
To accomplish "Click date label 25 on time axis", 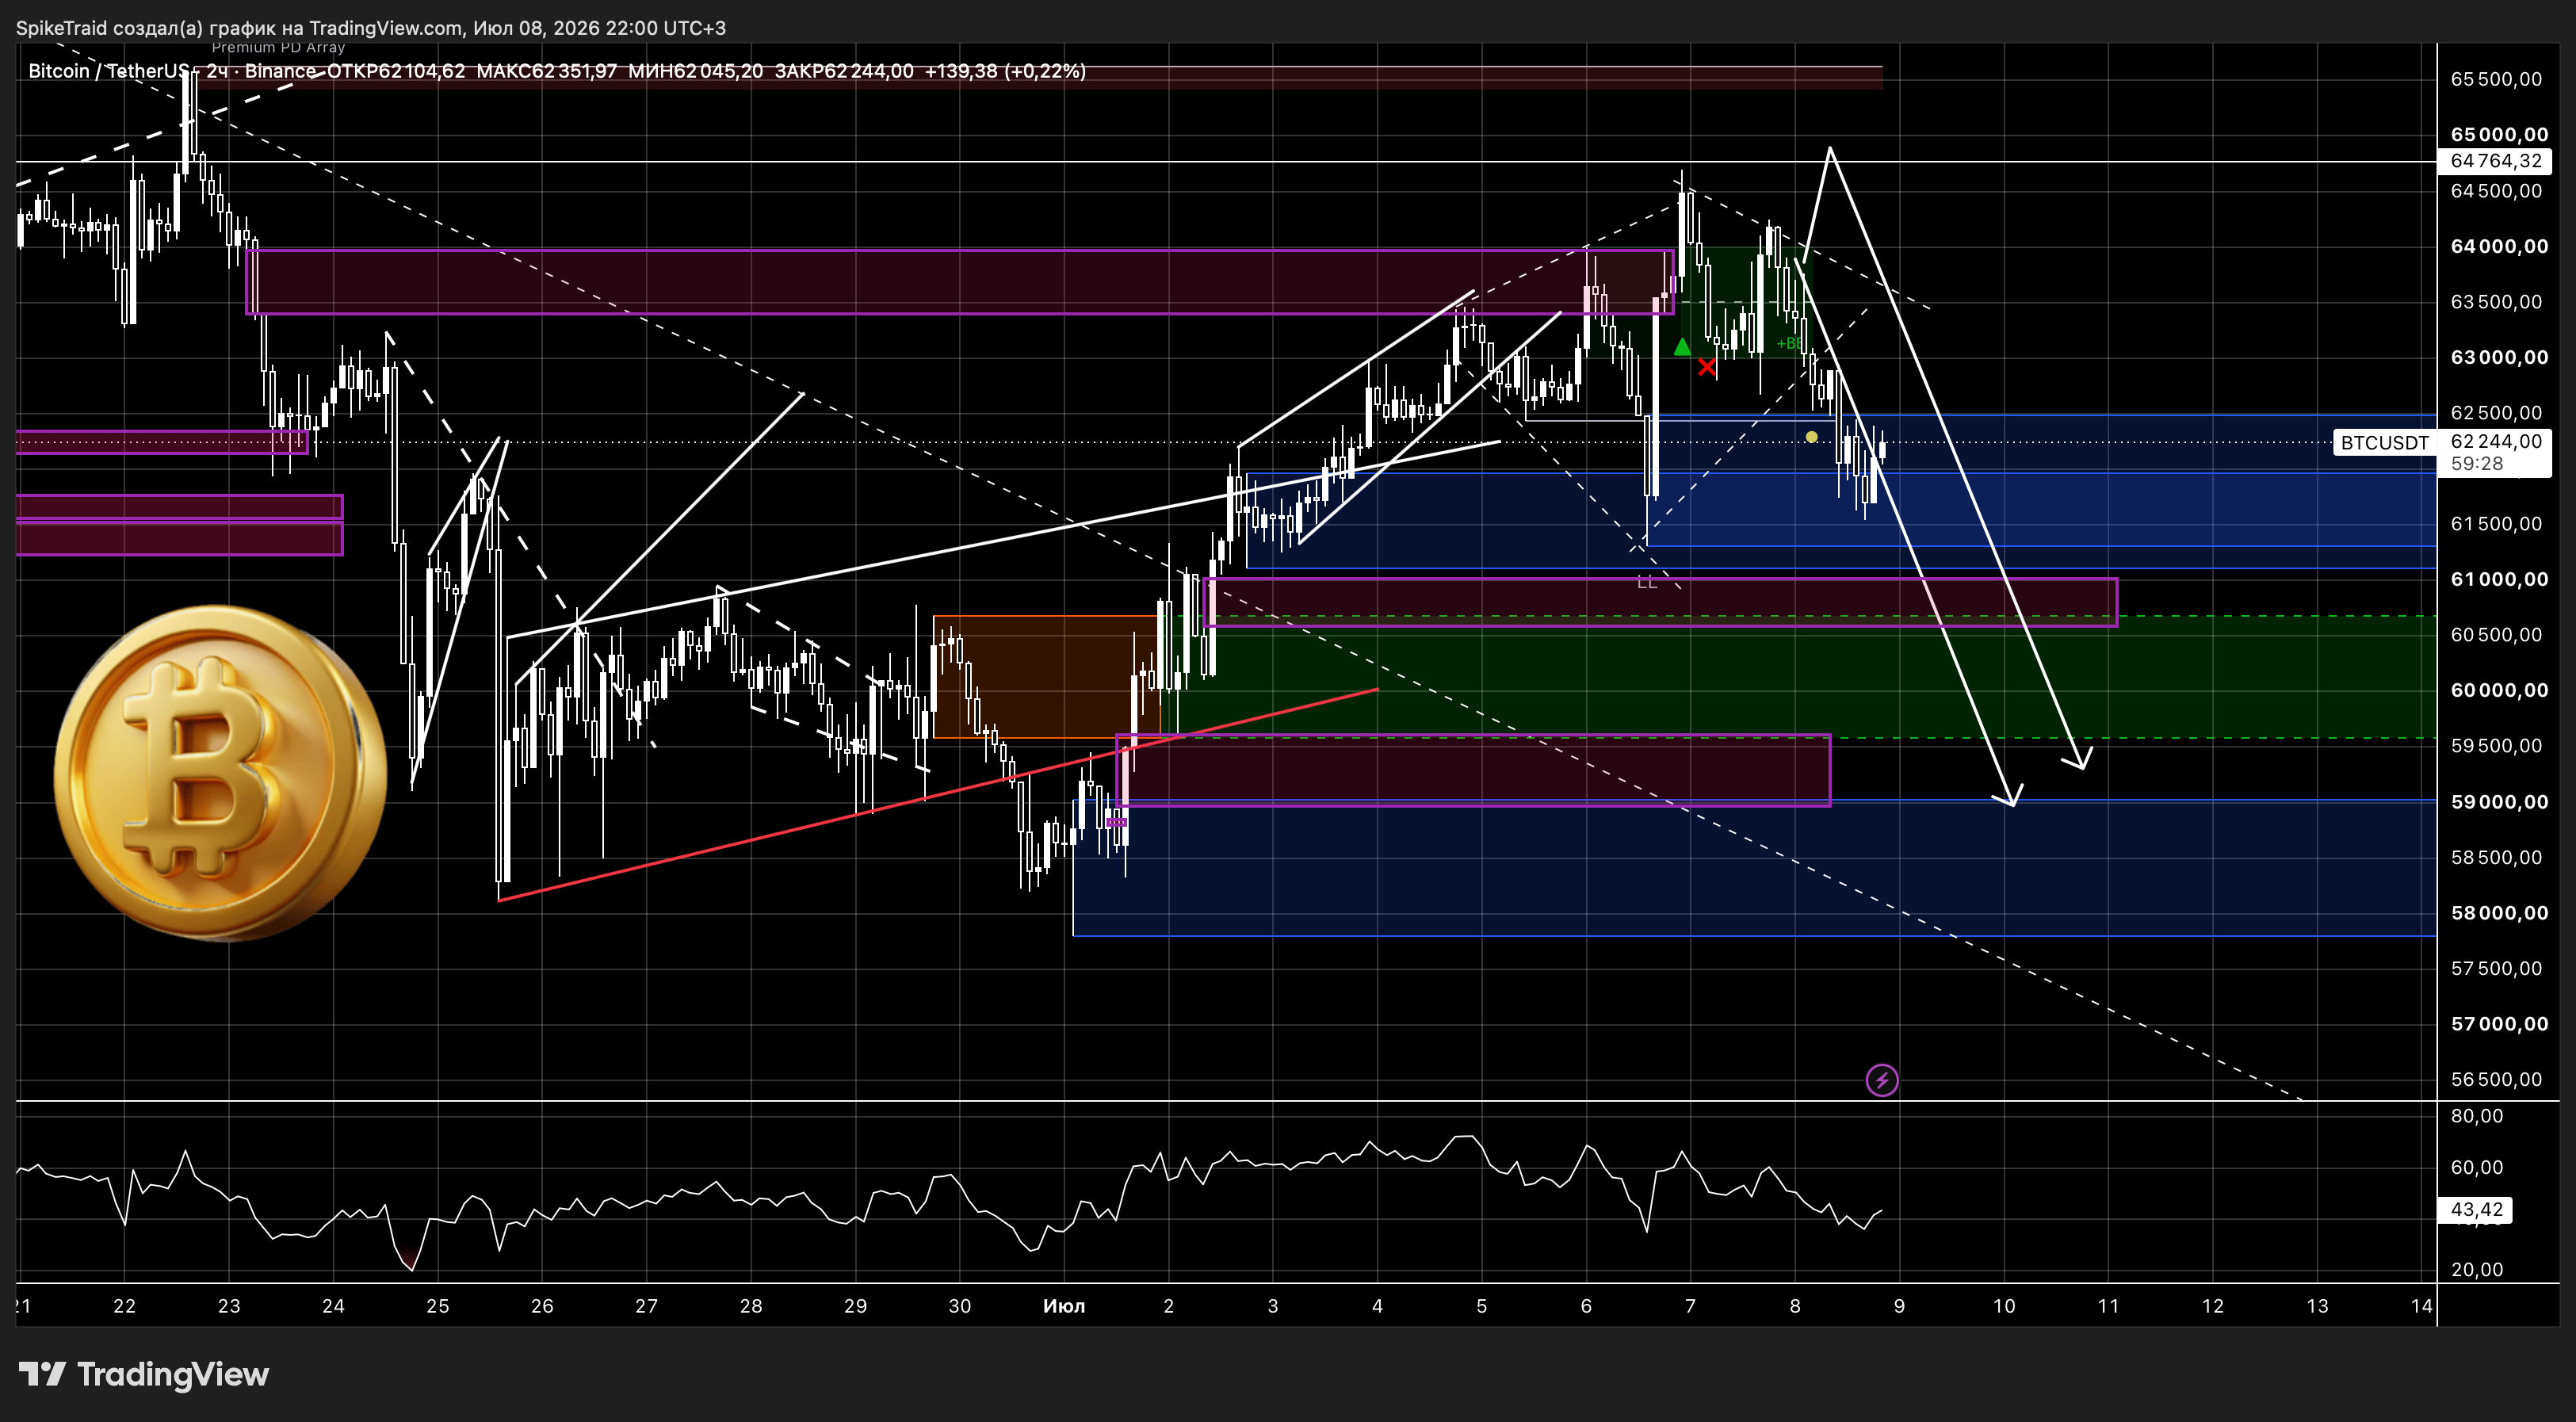I will pos(437,1306).
